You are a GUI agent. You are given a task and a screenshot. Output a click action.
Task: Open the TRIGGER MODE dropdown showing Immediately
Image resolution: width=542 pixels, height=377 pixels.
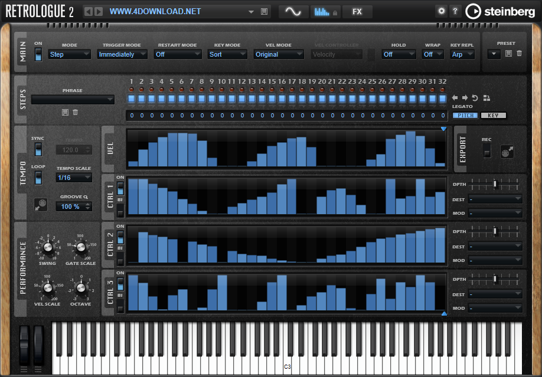tap(122, 54)
